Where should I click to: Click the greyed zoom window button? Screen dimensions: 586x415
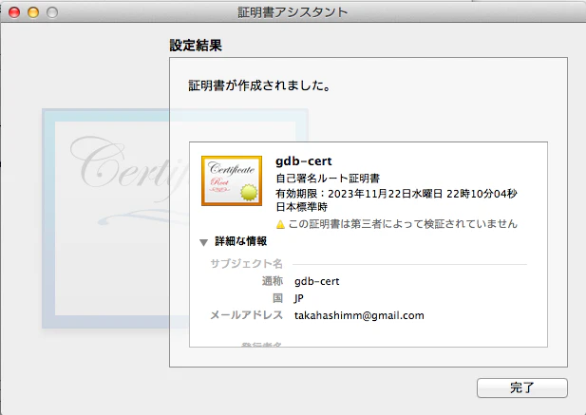coord(52,12)
